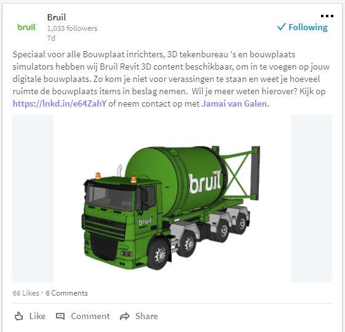The height and width of the screenshot is (332, 345).
Task: Open the lnkd.in/e64ZahY link
Action: coord(60,103)
